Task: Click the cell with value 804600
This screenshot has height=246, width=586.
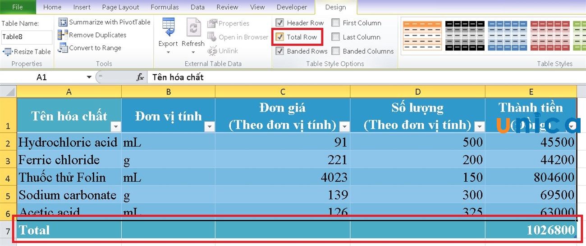Action: (531, 177)
